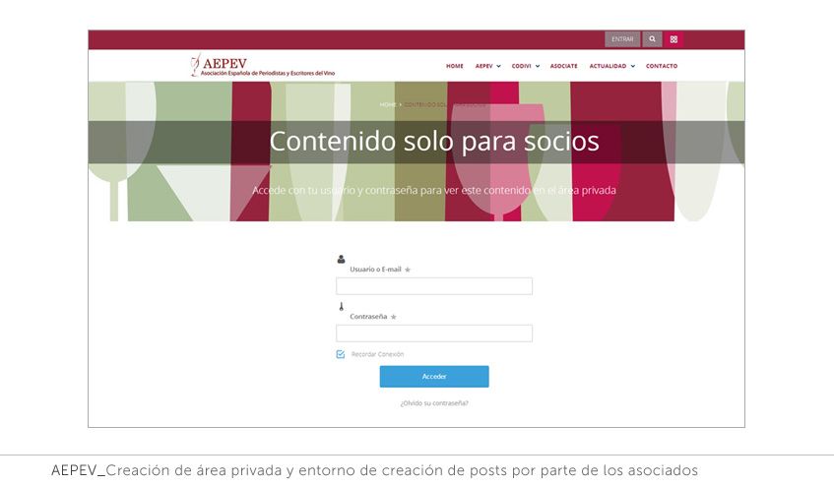Open the ACTUALIDAD menu item
The height and width of the screenshot is (486, 834).
608,66
